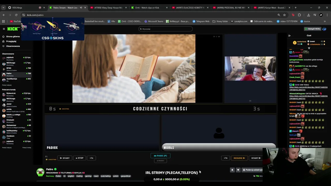Click the orange RESUME button
Image resolution: width=331 pixels, height=186 pixels.
239,158
